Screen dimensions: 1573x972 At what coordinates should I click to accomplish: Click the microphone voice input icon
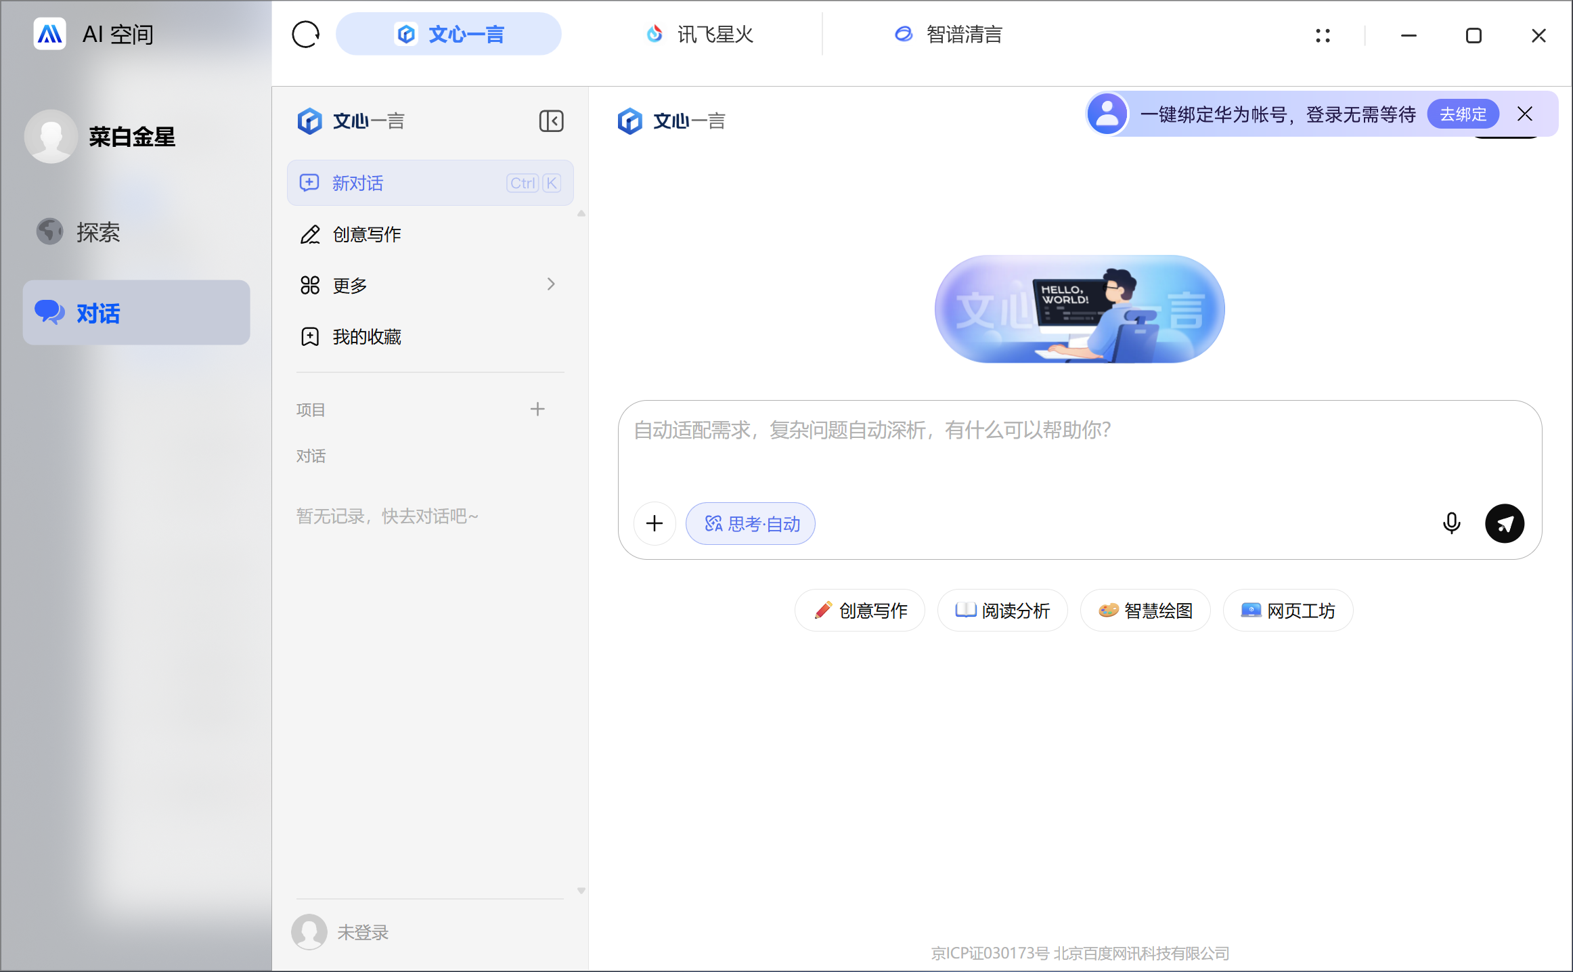click(1451, 523)
